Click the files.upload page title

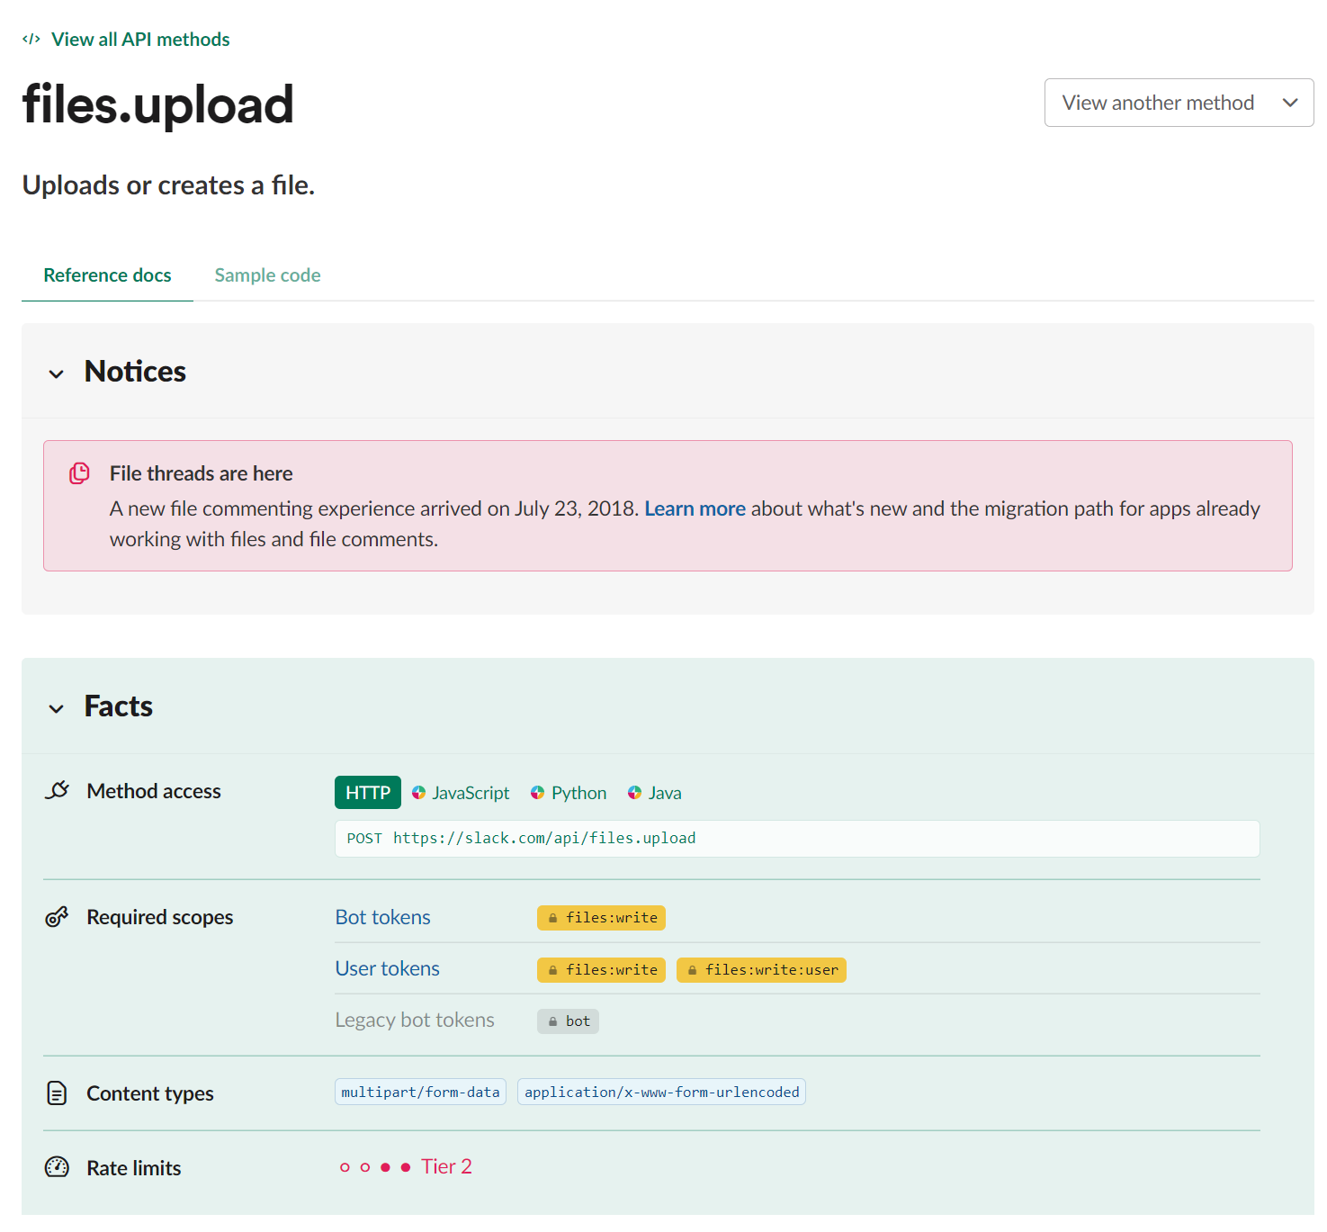(157, 104)
